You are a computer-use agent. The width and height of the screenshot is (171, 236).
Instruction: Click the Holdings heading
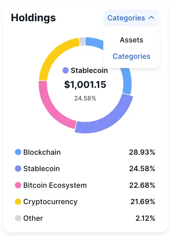[x=33, y=18]
